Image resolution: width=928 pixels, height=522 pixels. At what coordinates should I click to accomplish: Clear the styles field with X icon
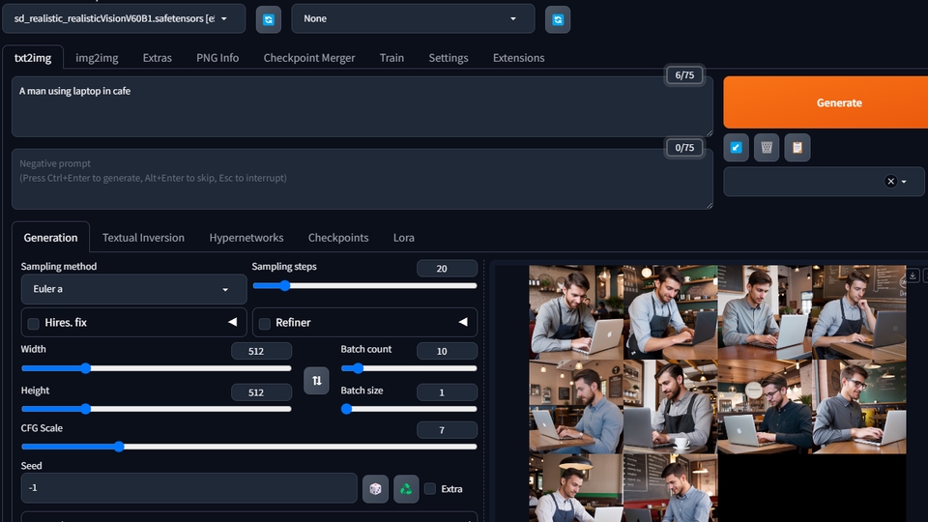(890, 182)
